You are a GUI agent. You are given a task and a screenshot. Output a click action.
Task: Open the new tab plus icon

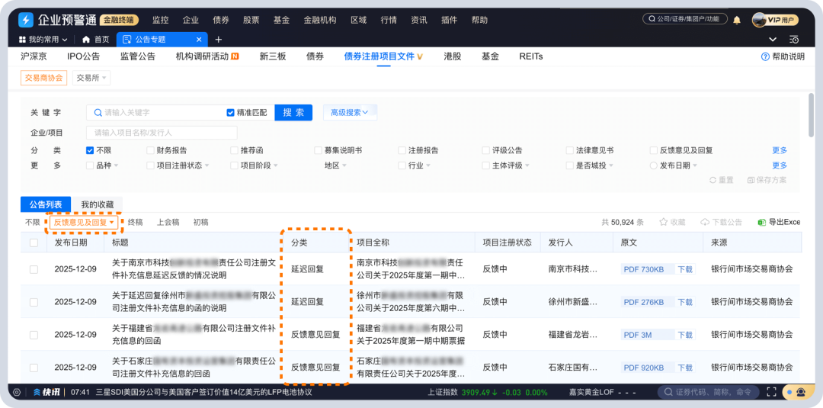click(218, 40)
